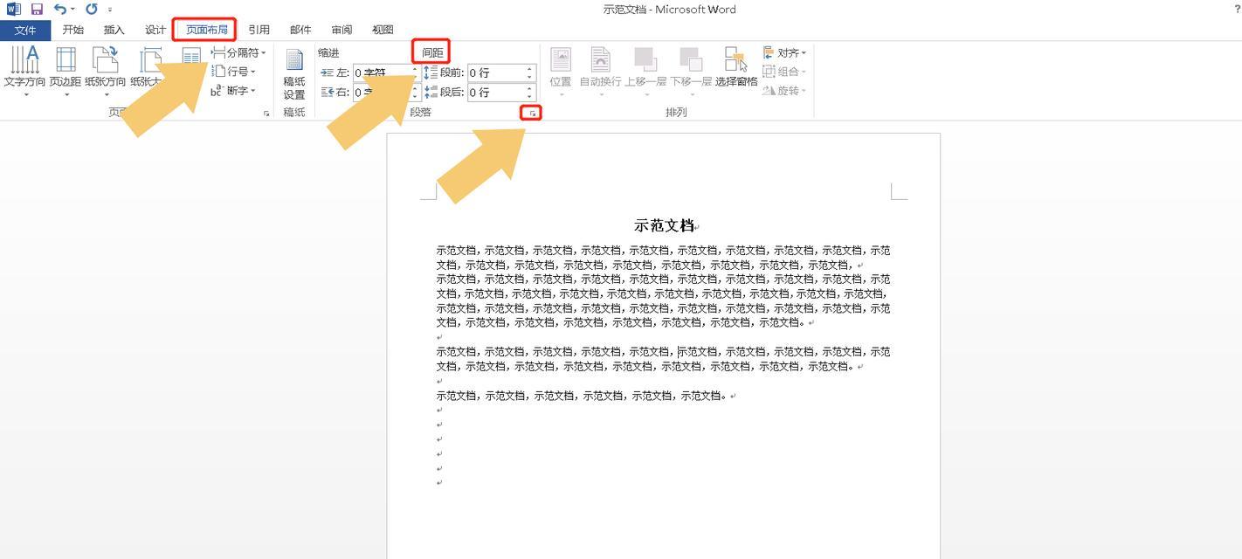
Task: Click the 间距 spacing section label
Action: pos(432,53)
